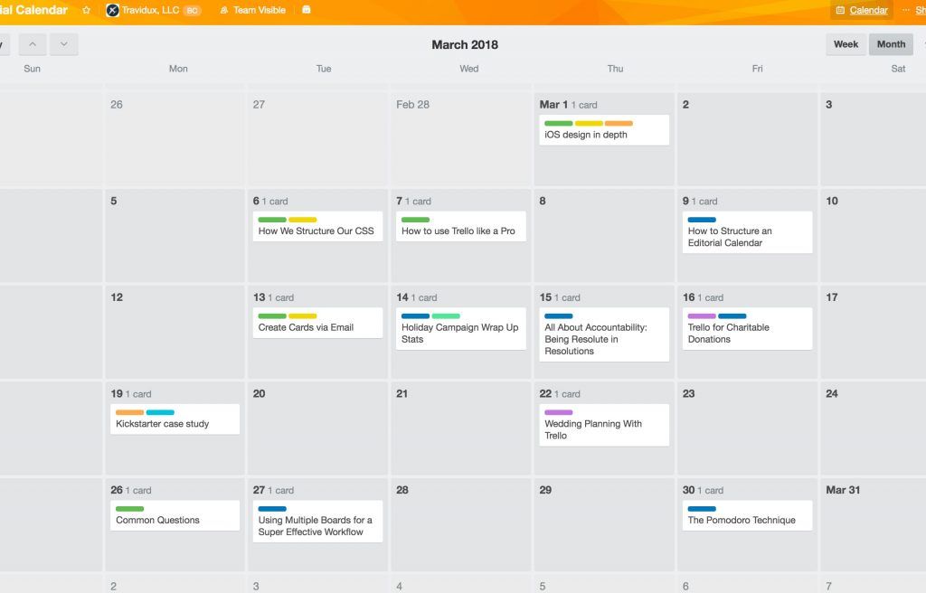This screenshot has height=593, width=926.
Task: Click date 5 in the Monday column
Action: pyautogui.click(x=114, y=201)
